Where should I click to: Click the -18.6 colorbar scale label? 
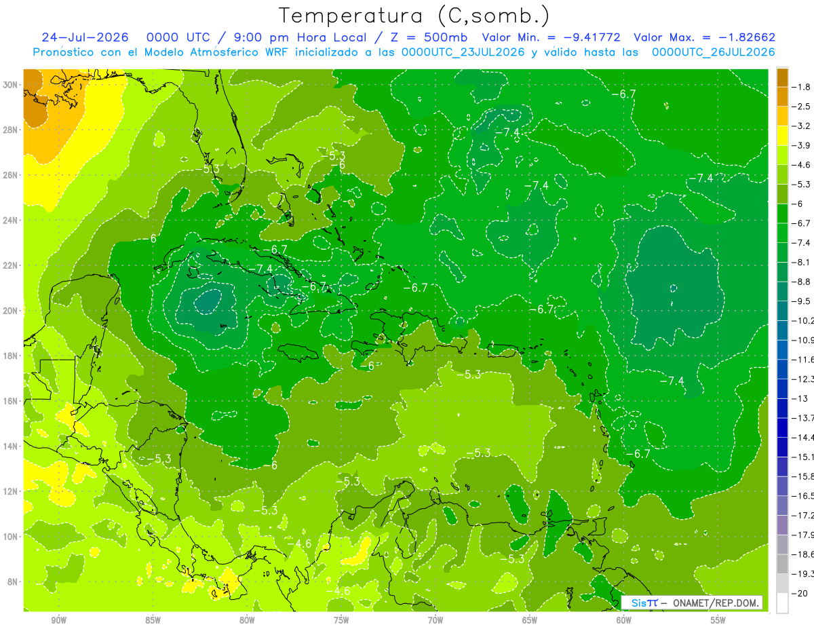803,554
